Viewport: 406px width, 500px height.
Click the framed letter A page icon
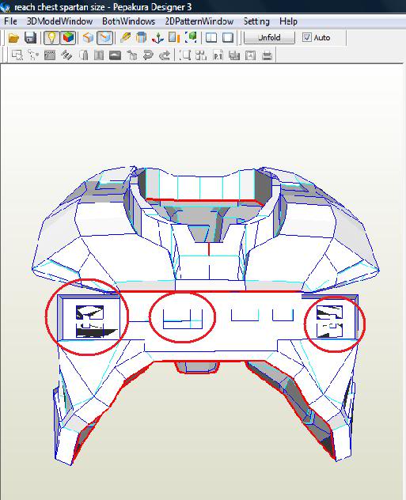click(x=251, y=55)
